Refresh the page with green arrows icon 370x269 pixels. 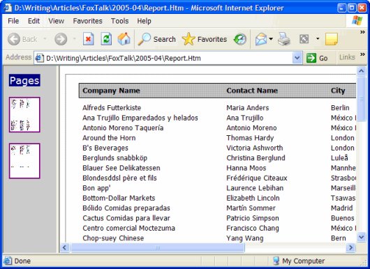pyautogui.click(x=106, y=39)
